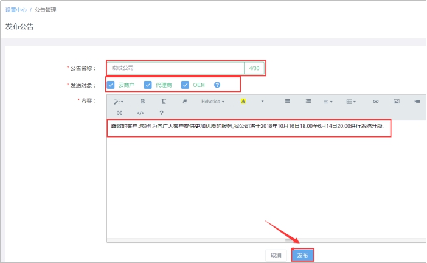This screenshot has height=263, width=427.
Task: Click the 公告管理 breadcrumb item
Action: coord(45,10)
